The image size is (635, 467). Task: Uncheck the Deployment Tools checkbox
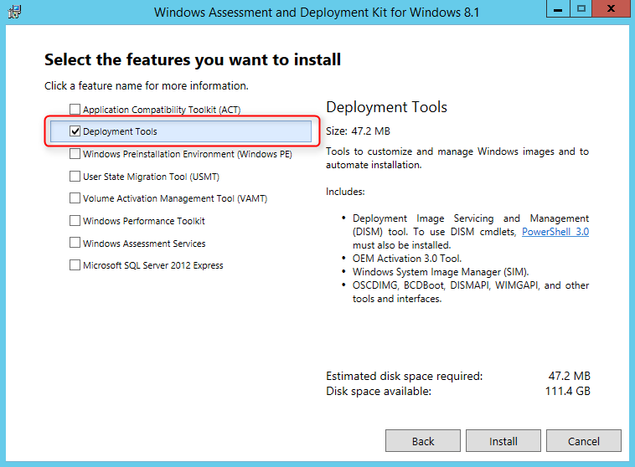click(75, 131)
